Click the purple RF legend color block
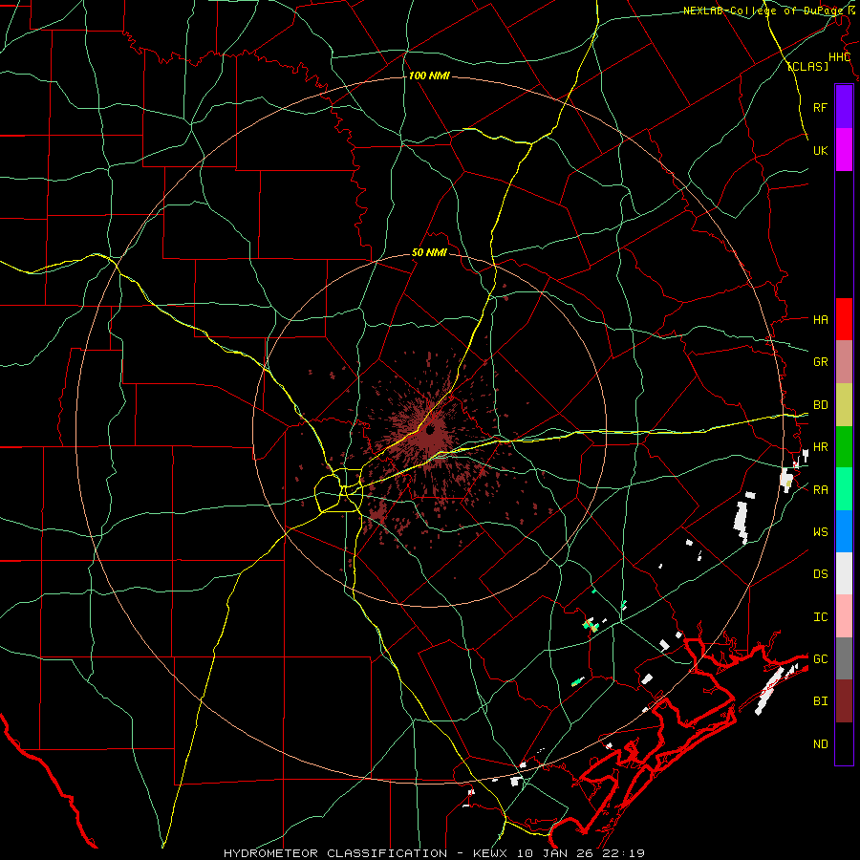Viewport: 860px width, 860px height. (844, 107)
